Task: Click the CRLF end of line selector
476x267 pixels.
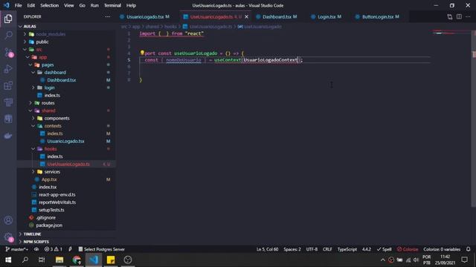Action: coord(327,249)
